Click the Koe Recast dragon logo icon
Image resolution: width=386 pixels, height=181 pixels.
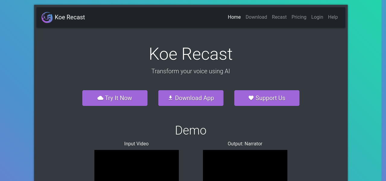pos(47,17)
